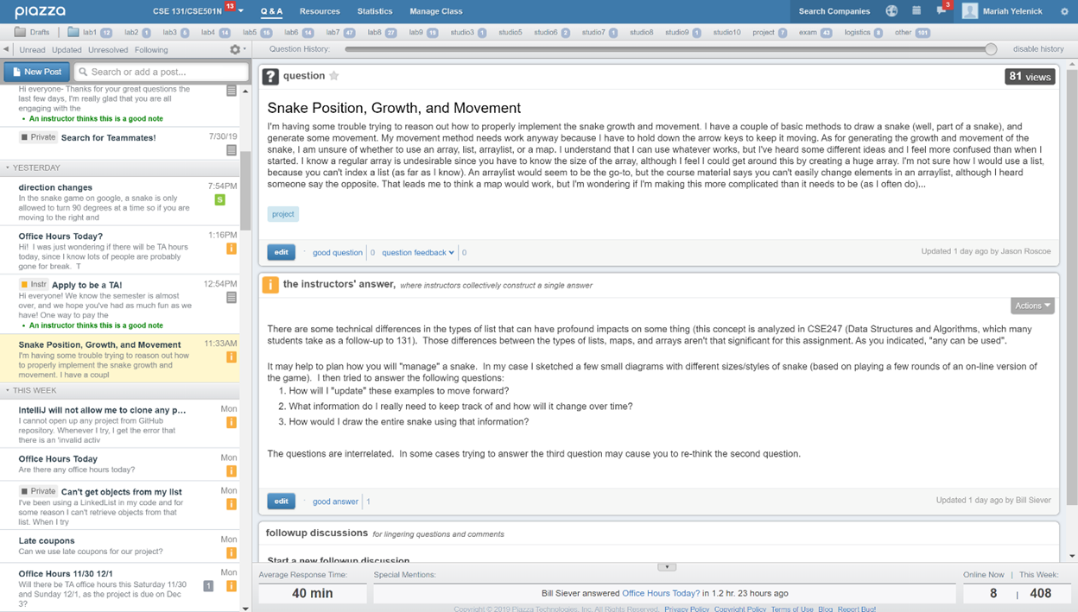Switch to the Statistics tab

[374, 11]
